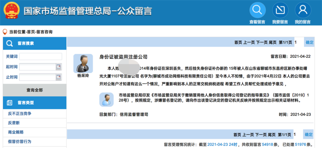Type in the 关键词 input field
The height and width of the screenshot is (148, 322).
pyautogui.click(x=40, y=56)
